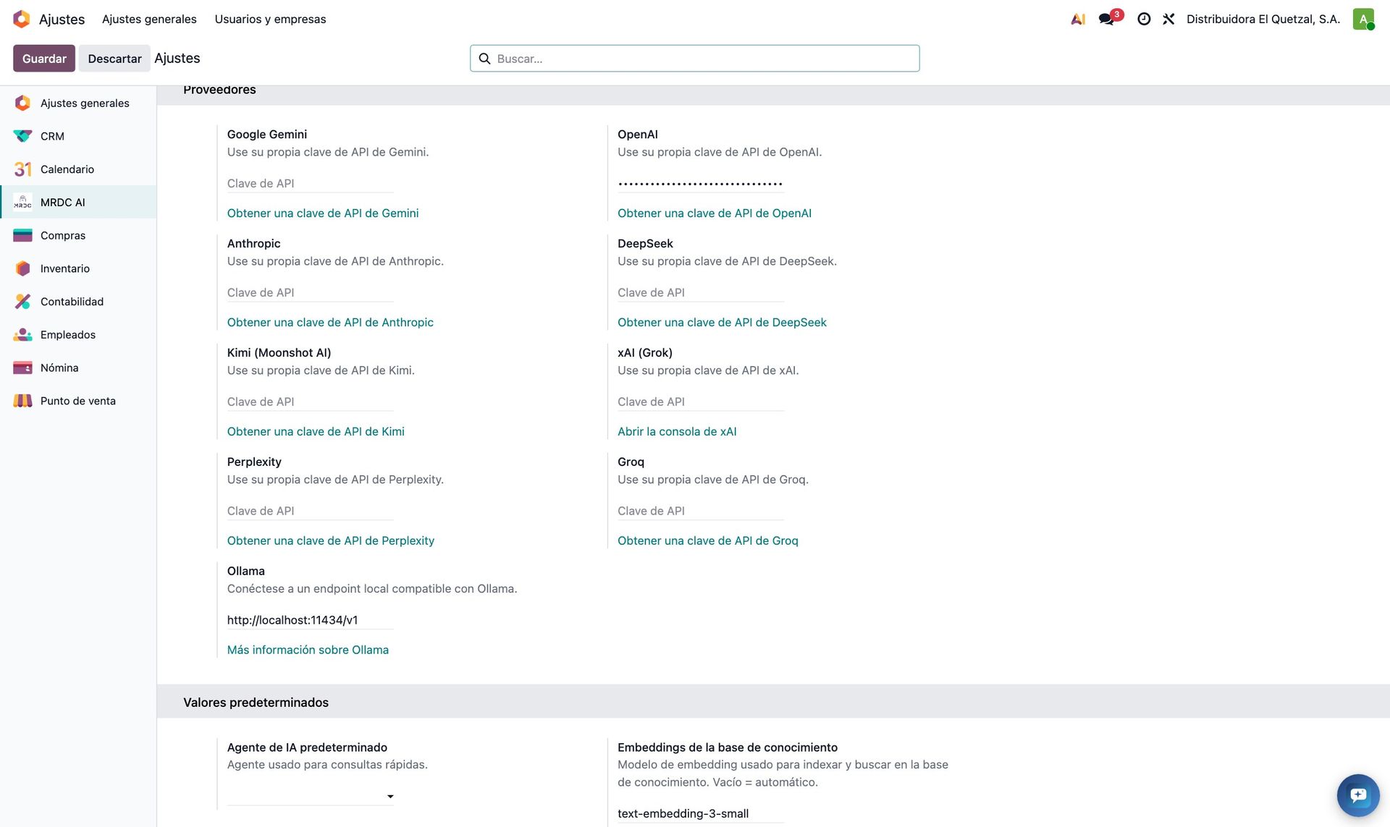1390x827 pixels.
Task: Click the Nómina sidebar icon
Action: point(22,368)
